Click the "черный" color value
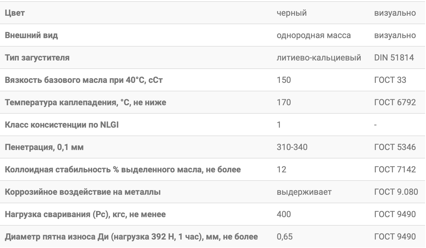 click(292, 13)
